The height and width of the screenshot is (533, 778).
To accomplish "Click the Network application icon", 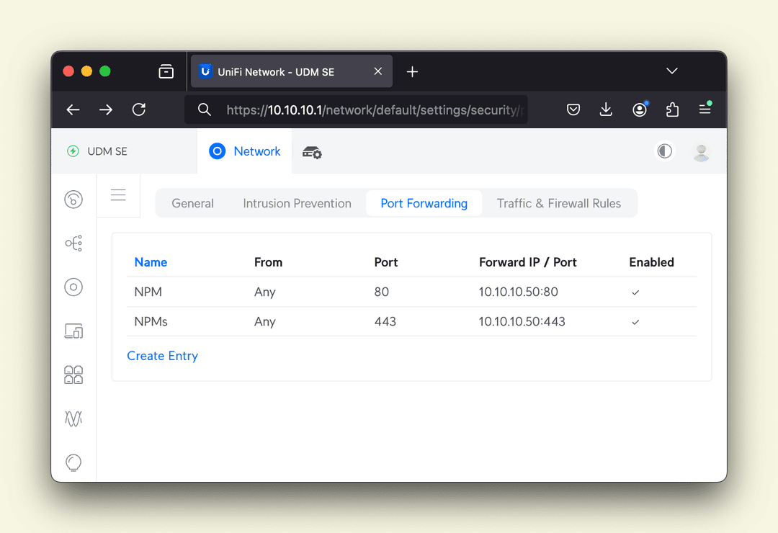I will [218, 151].
